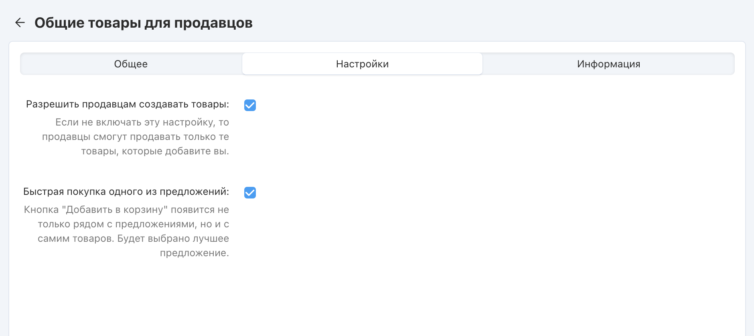Click the word Общее in the tab bar
The height and width of the screenshot is (336, 754).
pos(131,64)
